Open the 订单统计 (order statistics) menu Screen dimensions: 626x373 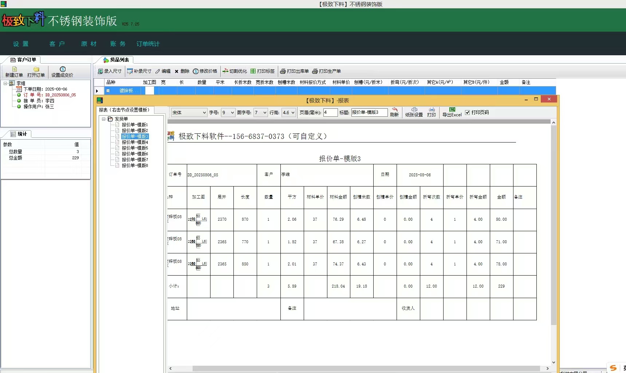tap(148, 44)
